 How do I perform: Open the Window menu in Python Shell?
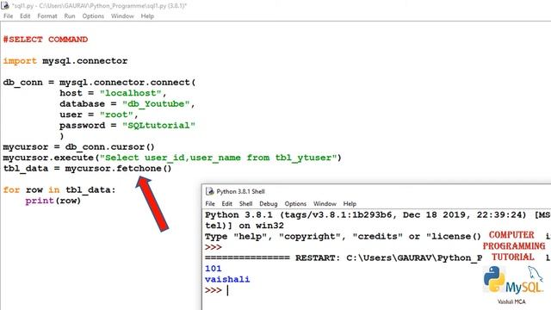point(325,204)
